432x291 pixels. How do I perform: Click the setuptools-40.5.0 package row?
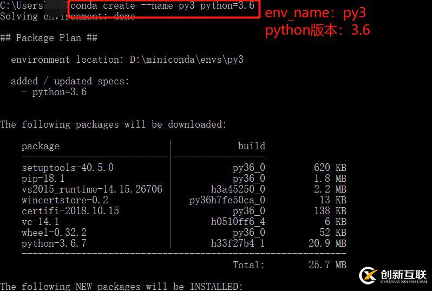68,168
